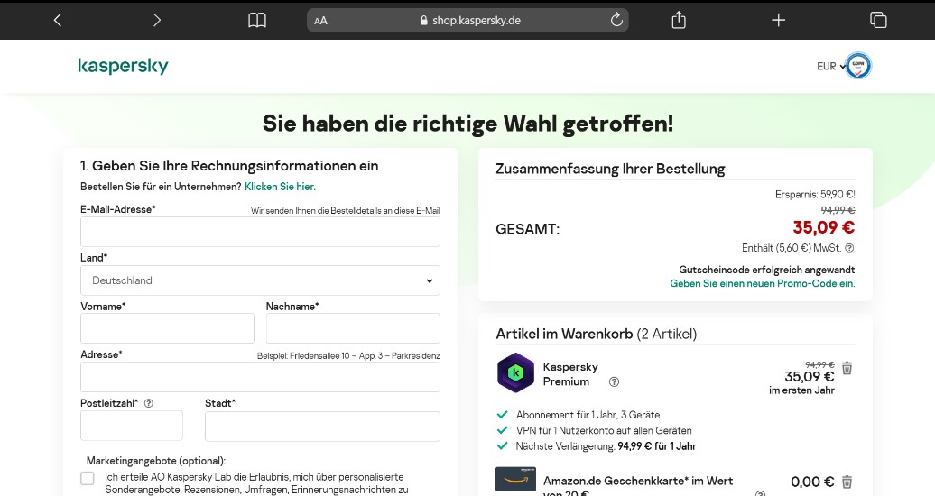Screen dimensions: 935x496
Task: Click 'Artikel im Warenkorb (2 Artikel)' heading
Action: coord(597,334)
